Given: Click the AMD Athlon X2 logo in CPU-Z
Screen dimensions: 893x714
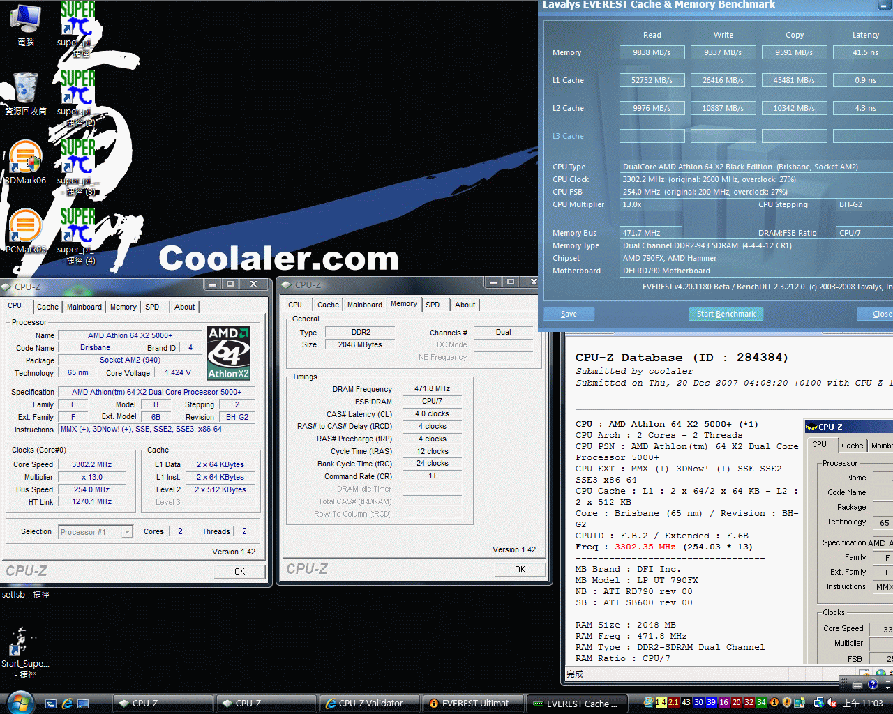Looking at the screenshot, I should click(229, 354).
